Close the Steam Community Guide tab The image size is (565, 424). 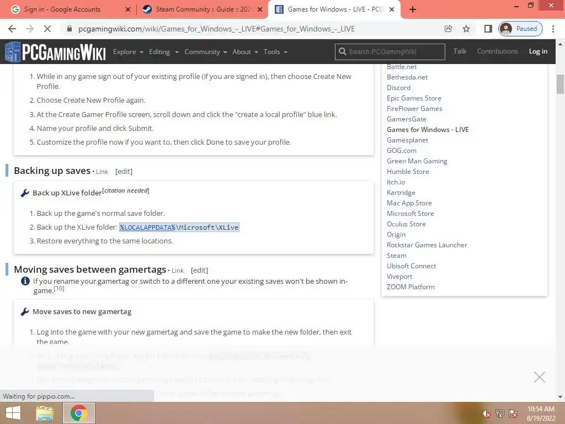(x=260, y=9)
